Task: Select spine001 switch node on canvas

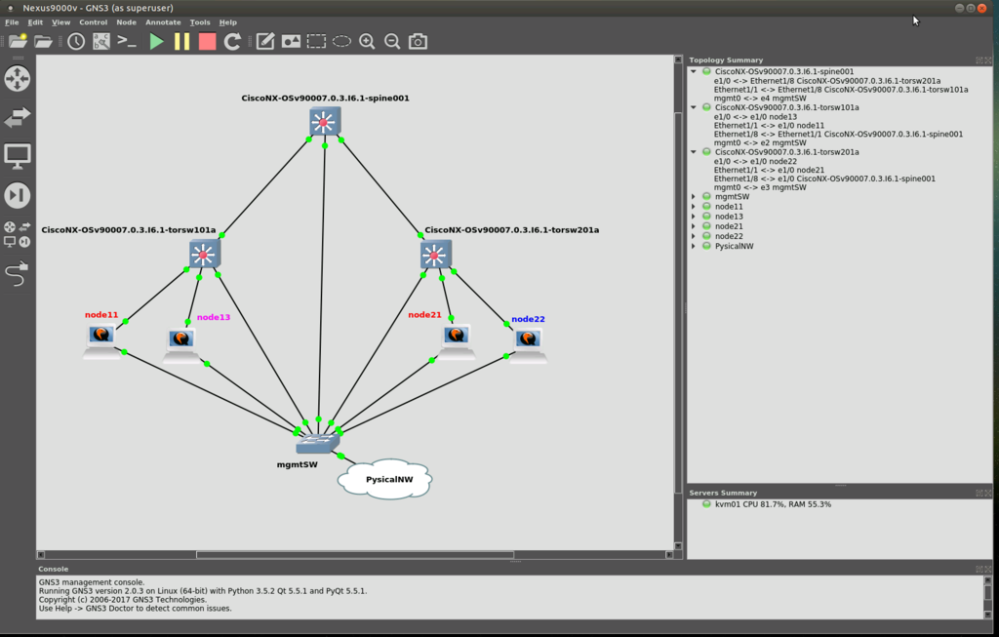Action: click(325, 122)
